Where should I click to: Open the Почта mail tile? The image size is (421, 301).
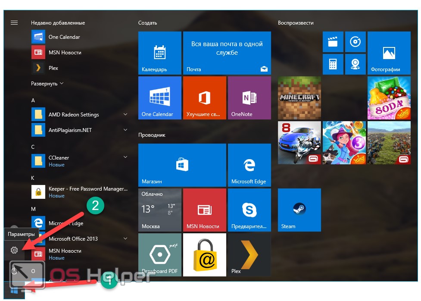227,53
